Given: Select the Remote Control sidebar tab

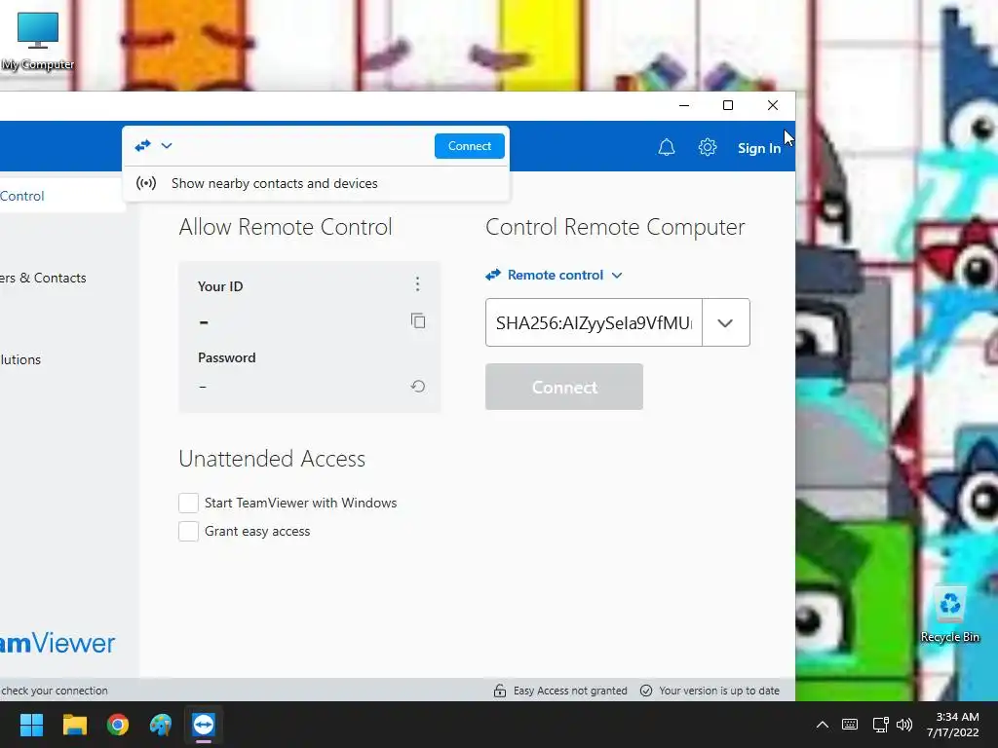Looking at the screenshot, I should (61, 196).
